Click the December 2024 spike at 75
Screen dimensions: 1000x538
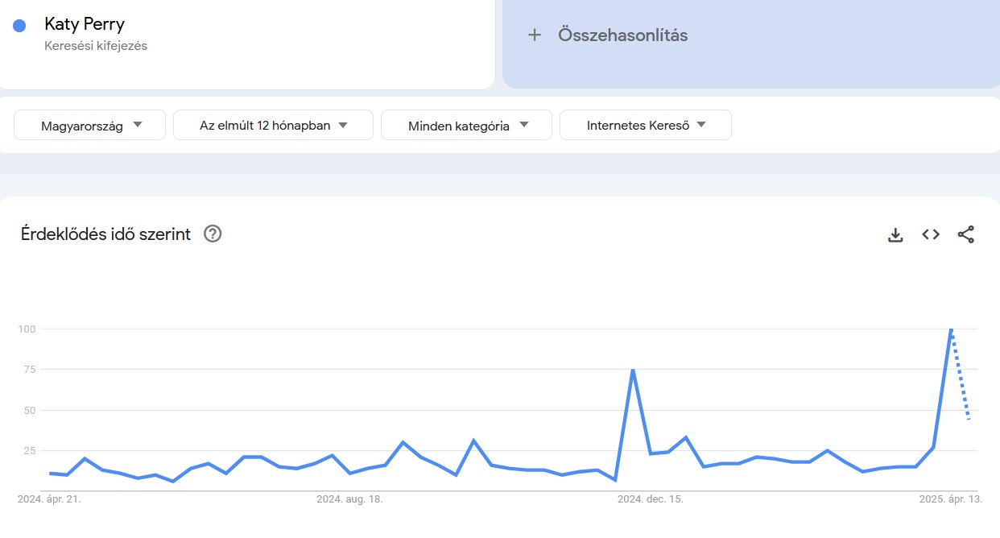pyautogui.click(x=633, y=370)
